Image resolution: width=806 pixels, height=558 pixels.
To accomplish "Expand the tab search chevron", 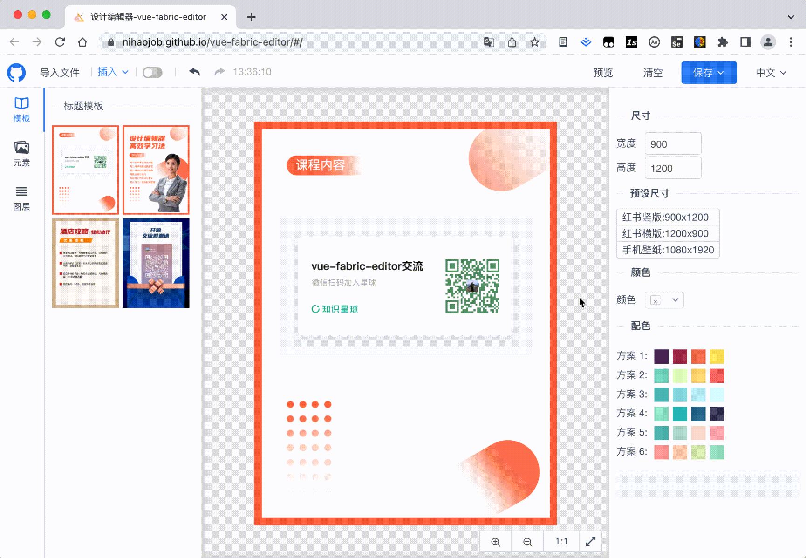I will pos(791,17).
